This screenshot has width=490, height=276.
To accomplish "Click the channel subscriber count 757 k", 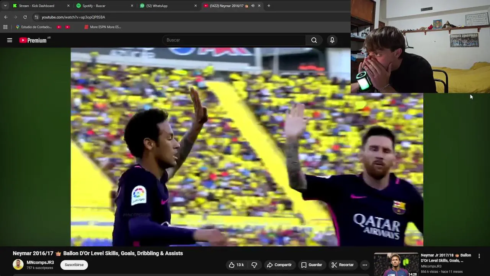I will 40,268.
